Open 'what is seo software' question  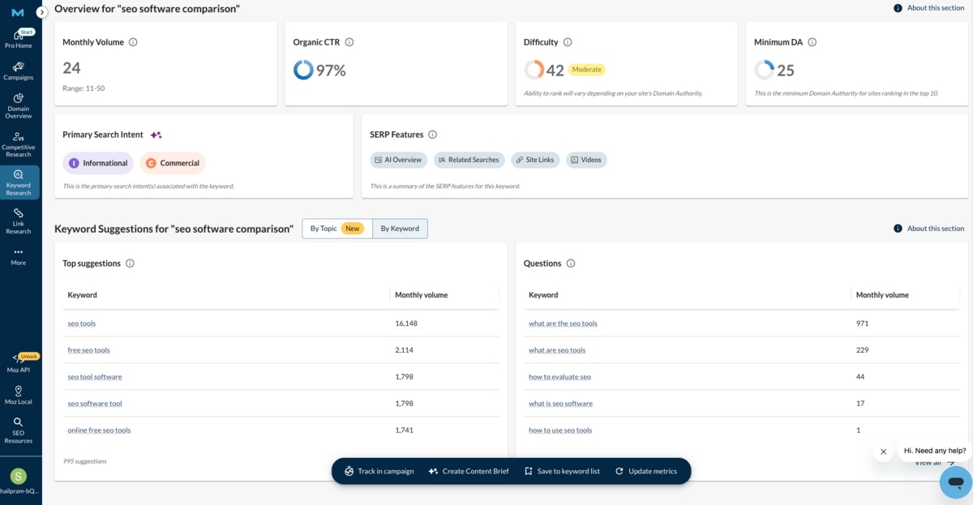pos(560,404)
